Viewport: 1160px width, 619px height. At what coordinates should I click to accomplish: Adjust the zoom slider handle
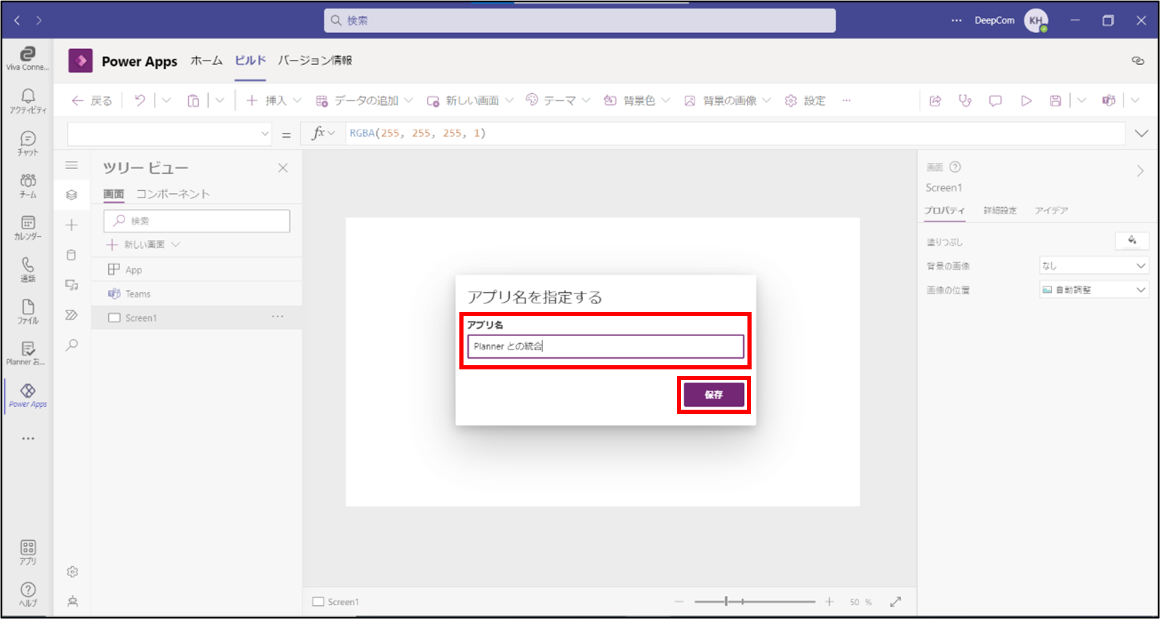click(x=726, y=602)
